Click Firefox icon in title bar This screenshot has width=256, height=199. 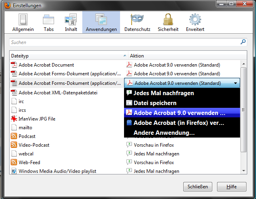pyautogui.click(x=7, y=5)
